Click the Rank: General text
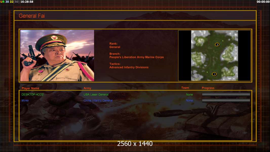The image size is (270, 152). [x=115, y=45]
